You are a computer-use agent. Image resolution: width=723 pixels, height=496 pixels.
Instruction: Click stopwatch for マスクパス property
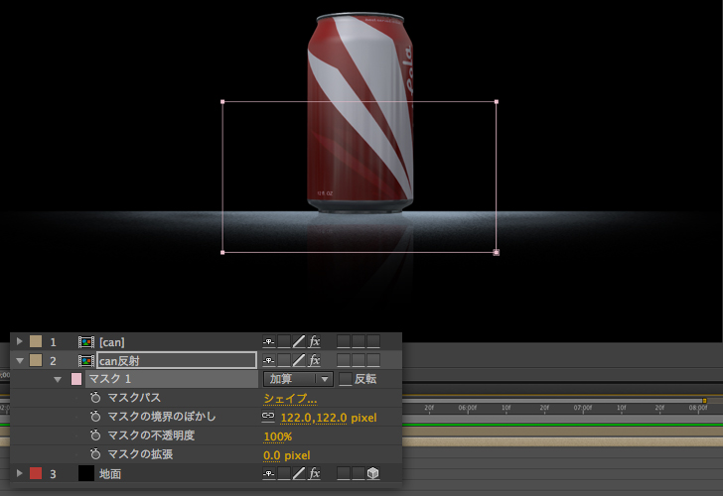coord(95,398)
